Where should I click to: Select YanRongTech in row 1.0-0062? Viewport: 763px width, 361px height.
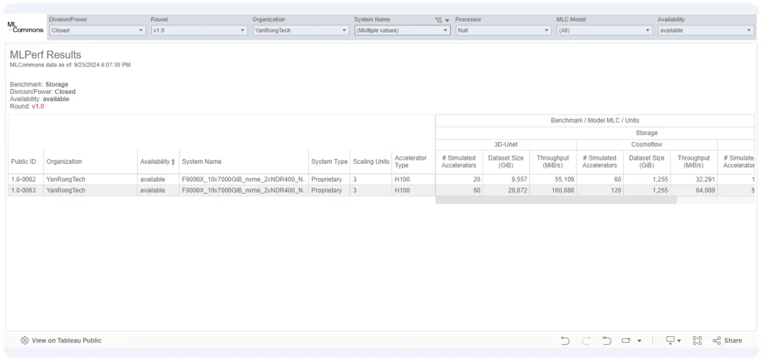pyautogui.click(x=66, y=179)
